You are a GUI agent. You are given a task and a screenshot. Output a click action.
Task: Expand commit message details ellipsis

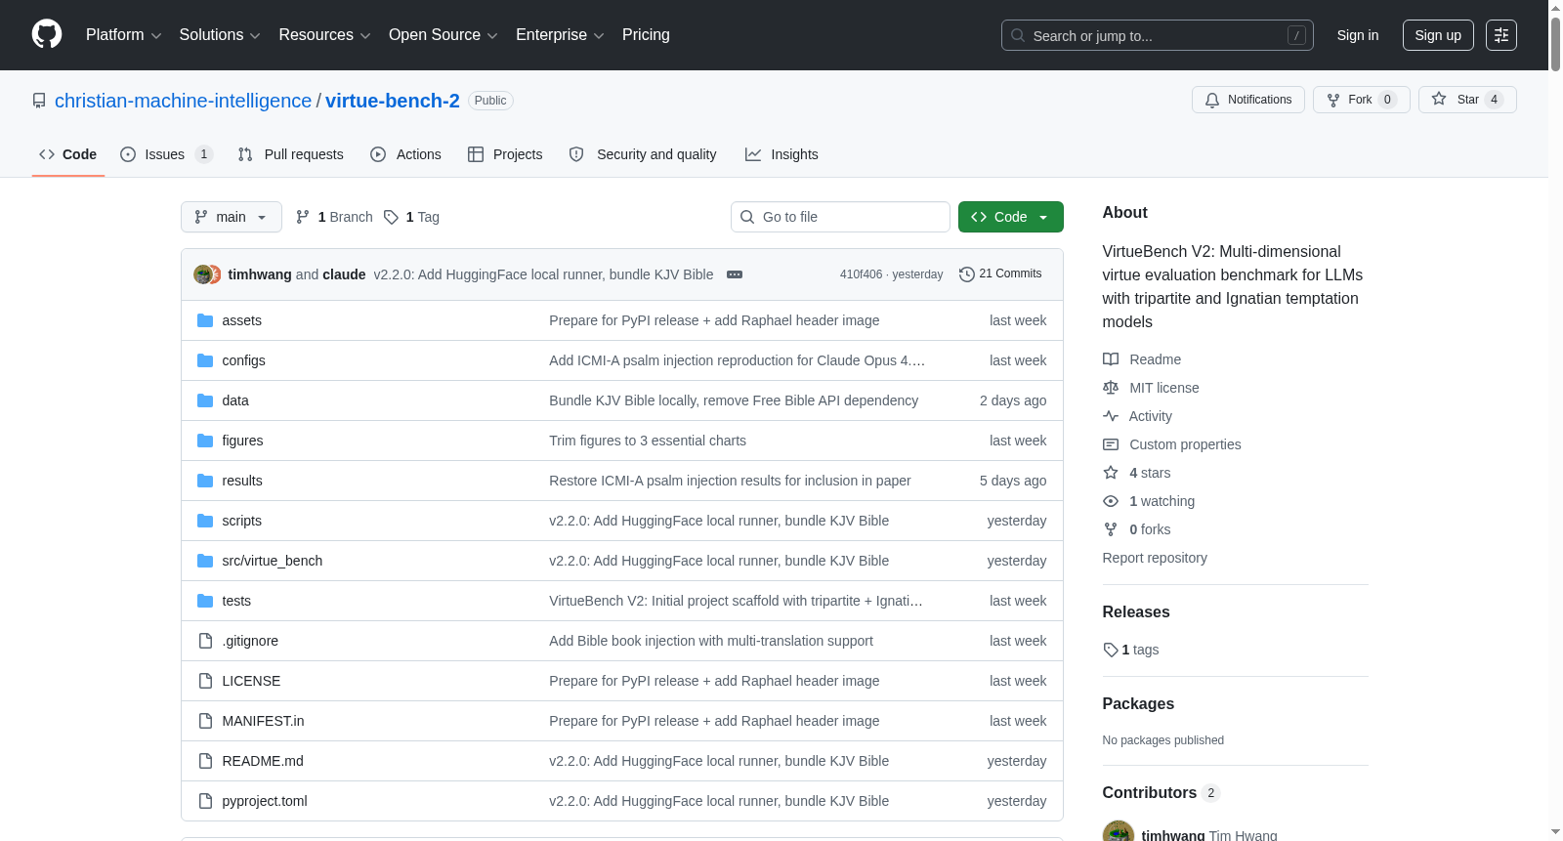pos(735,274)
